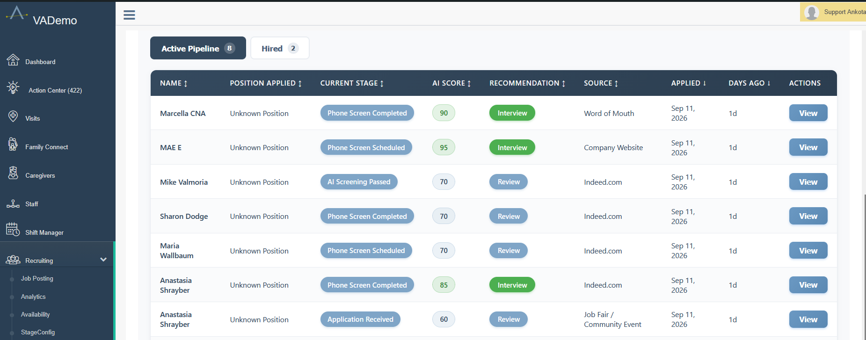Image resolution: width=866 pixels, height=340 pixels.
Task: Click the Dashboard house icon
Action: 13,60
